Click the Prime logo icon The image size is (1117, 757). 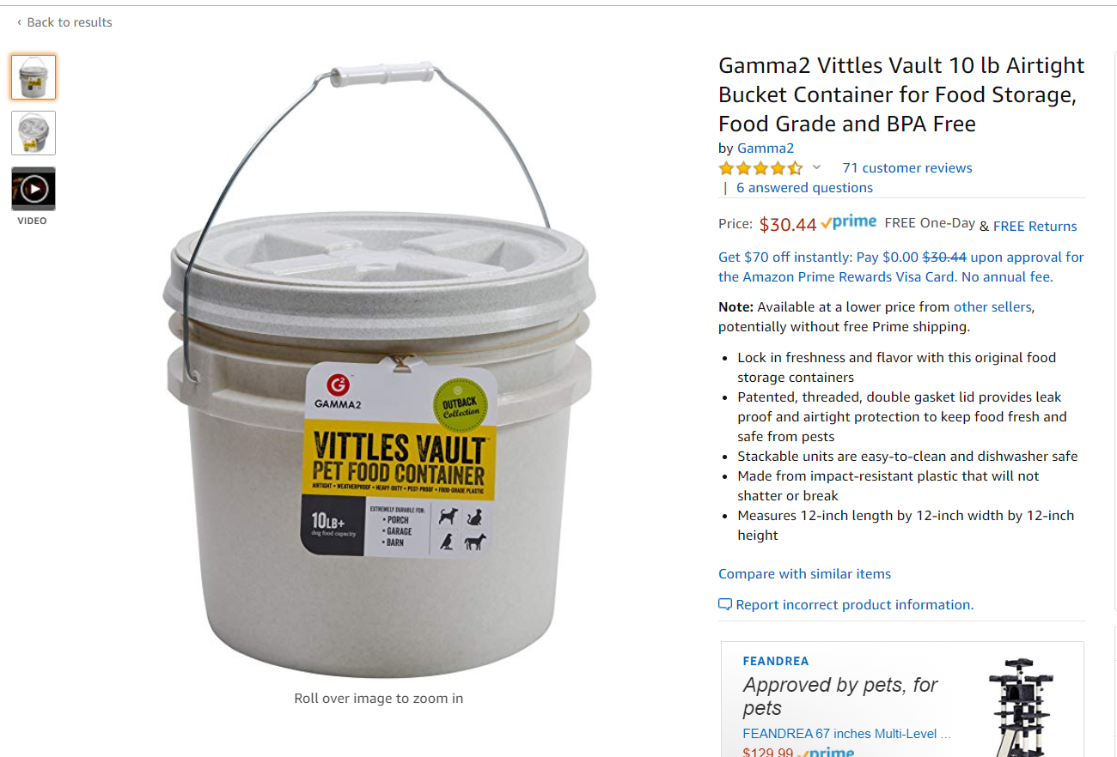(x=848, y=222)
